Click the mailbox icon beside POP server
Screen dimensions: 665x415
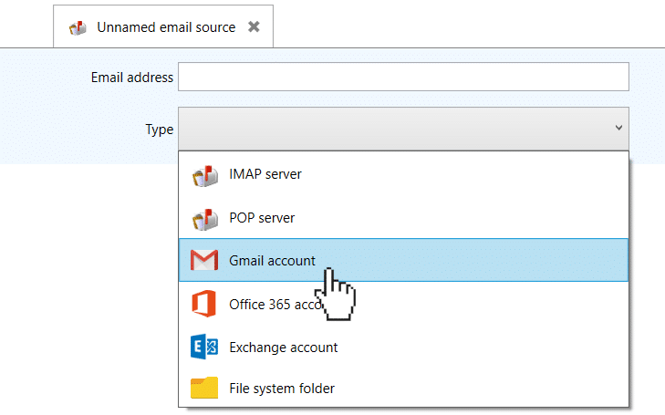click(205, 219)
